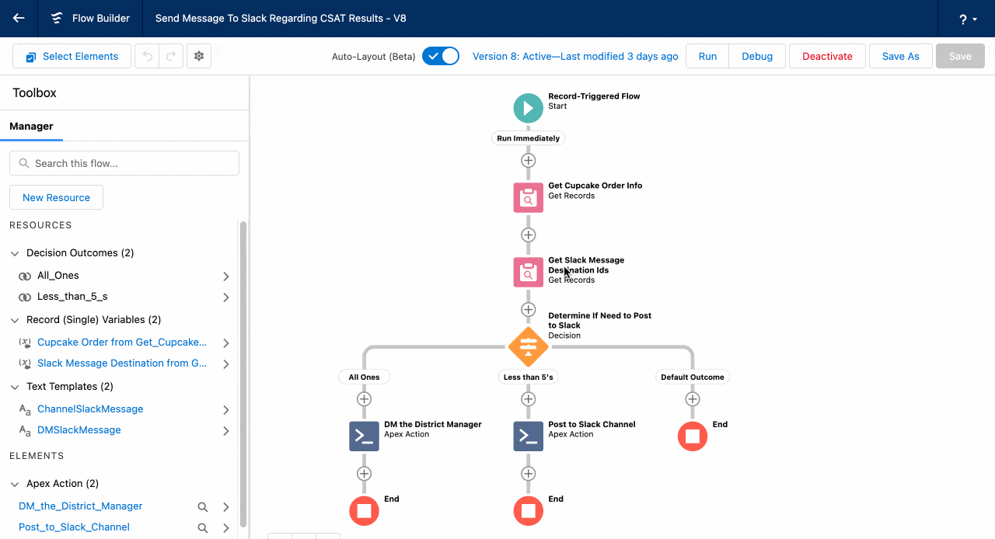Click the End icon under DM the District Manager

point(364,510)
